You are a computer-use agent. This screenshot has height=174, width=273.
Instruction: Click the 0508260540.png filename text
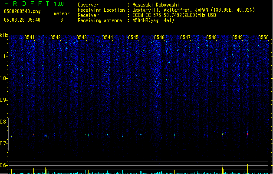pos(22,11)
